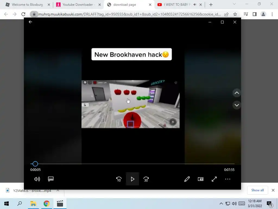Mute the audio on the YouTube tab

tap(195, 5)
